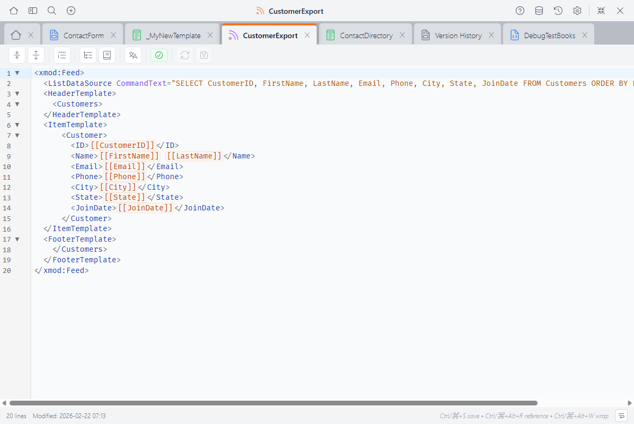Click the [[Email]] token
This screenshot has width=634, height=424.
pyautogui.click(x=125, y=166)
